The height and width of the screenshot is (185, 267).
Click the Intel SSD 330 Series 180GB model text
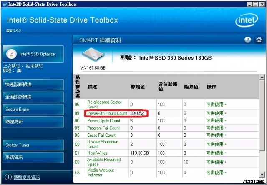(175, 58)
